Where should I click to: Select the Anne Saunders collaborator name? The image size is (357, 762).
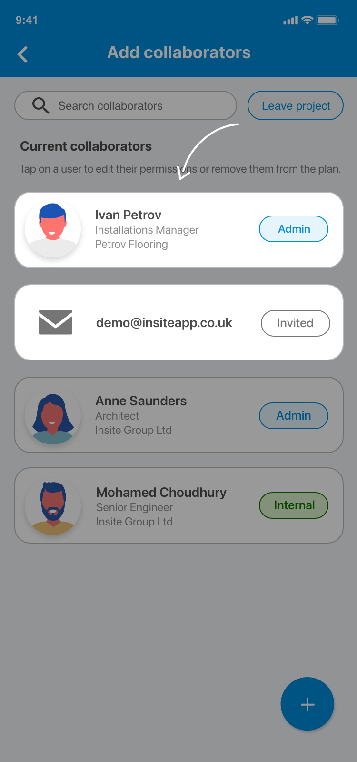pyautogui.click(x=141, y=401)
